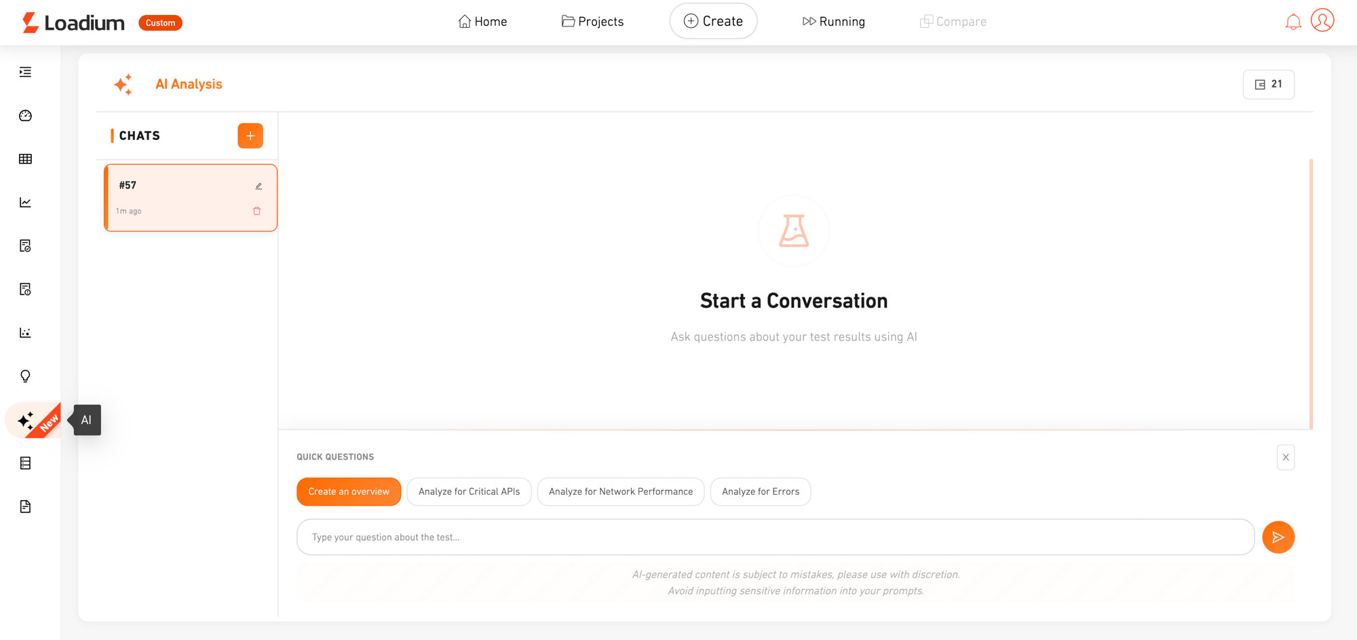The image size is (1357, 640).
Task: Expand the sidebar menu toggle icon
Action: (25, 72)
